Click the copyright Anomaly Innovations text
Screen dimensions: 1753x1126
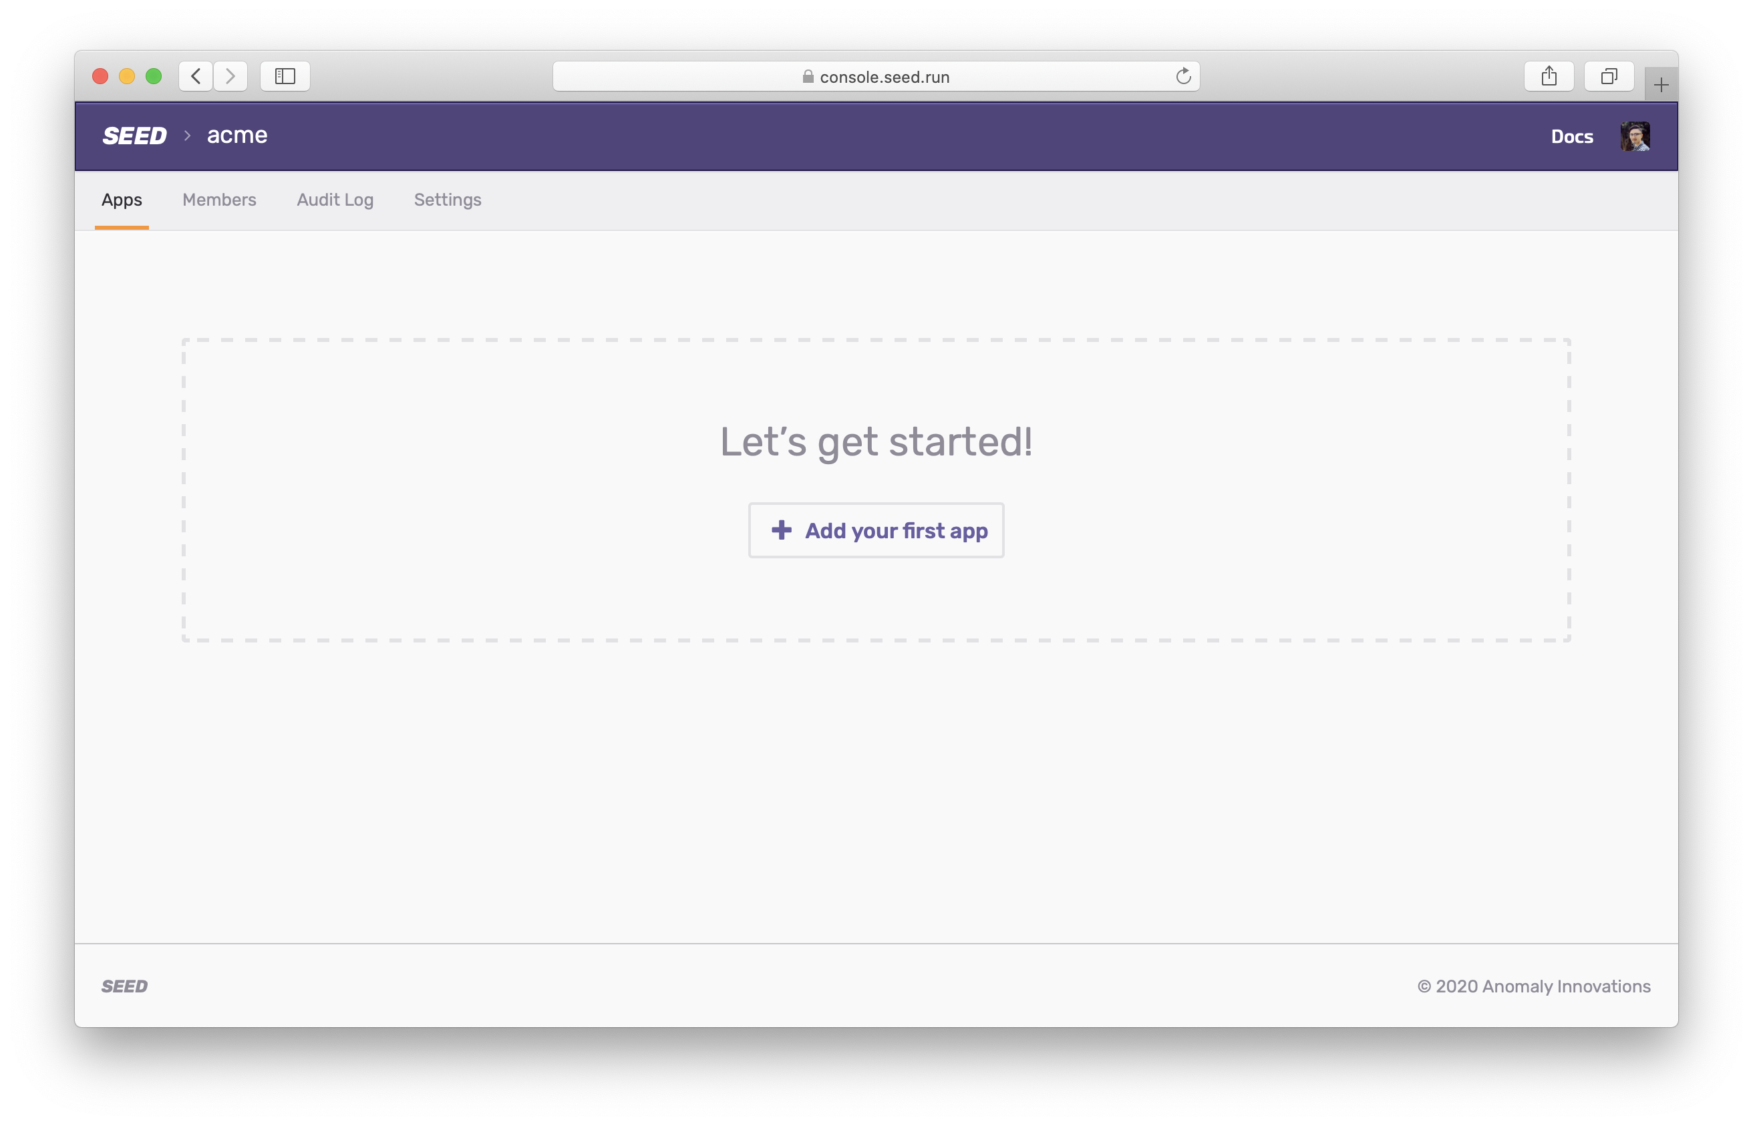pos(1534,986)
